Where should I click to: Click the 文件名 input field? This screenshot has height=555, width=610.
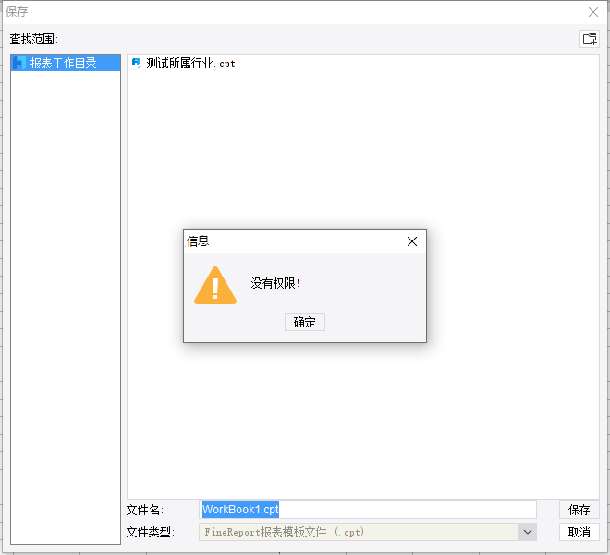pos(368,510)
